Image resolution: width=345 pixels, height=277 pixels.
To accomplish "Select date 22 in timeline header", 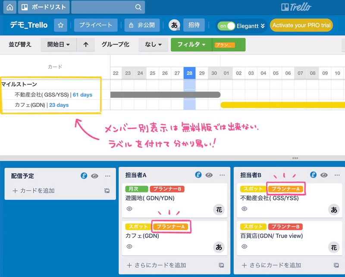I will 116,73.
